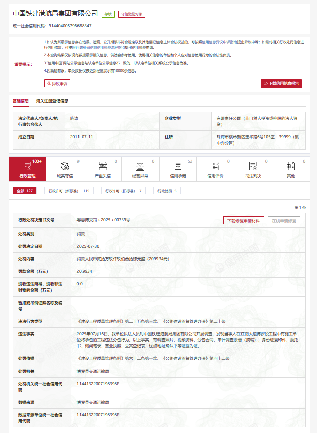The image size is (317, 433).
Task: Select the 诚实守信 shield icon
Action: (x=65, y=166)
